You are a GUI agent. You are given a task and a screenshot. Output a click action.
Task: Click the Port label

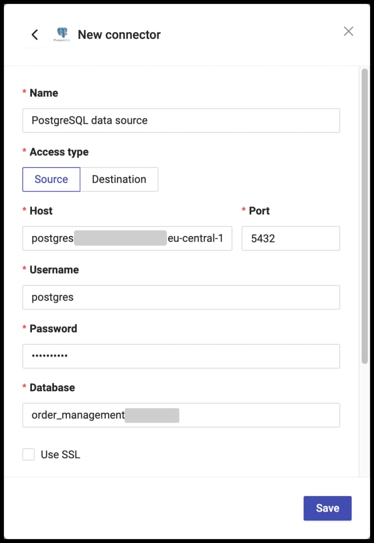click(x=259, y=211)
